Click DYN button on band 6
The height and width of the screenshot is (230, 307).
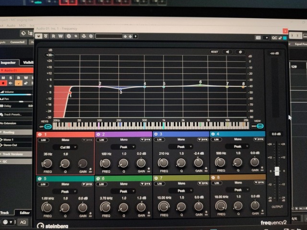145,184
